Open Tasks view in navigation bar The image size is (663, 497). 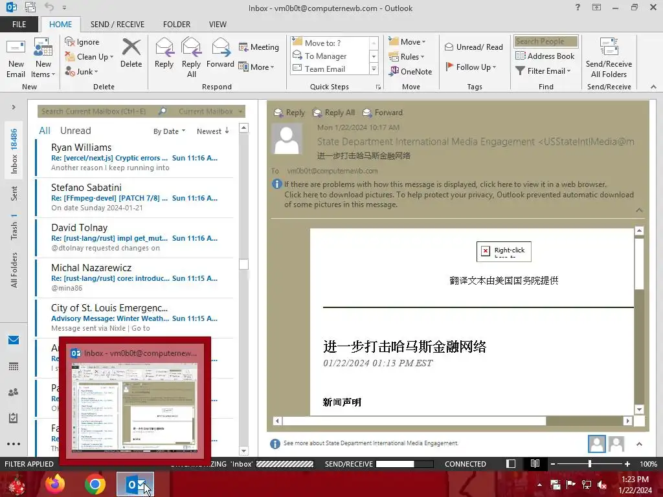click(x=14, y=418)
